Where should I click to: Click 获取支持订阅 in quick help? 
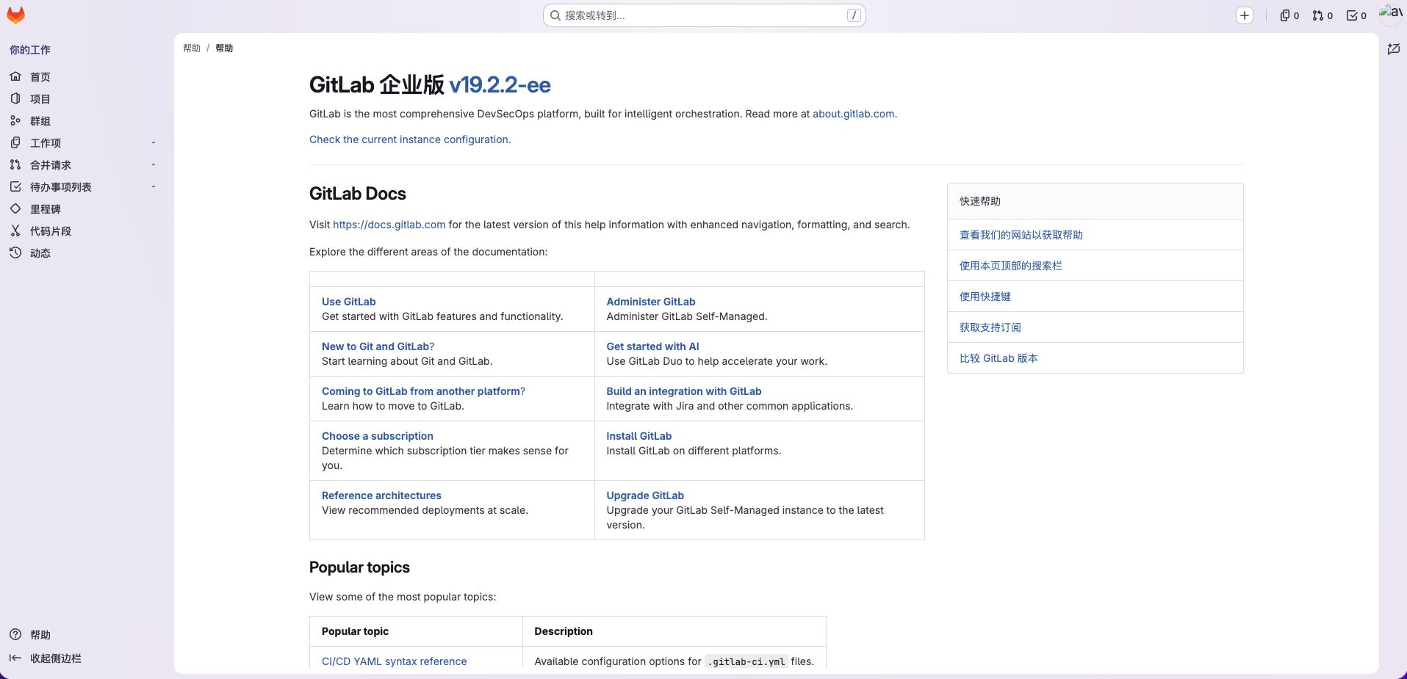point(990,327)
